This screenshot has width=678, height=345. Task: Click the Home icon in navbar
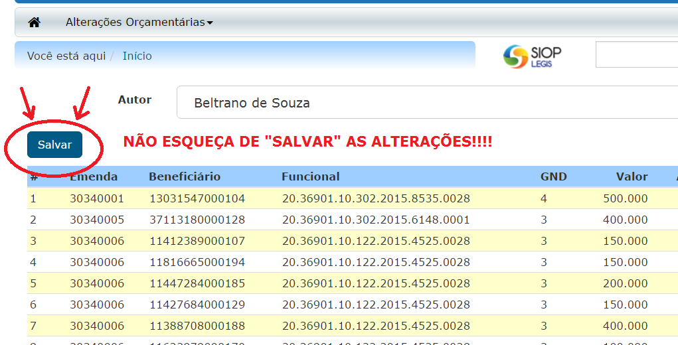pyautogui.click(x=35, y=23)
